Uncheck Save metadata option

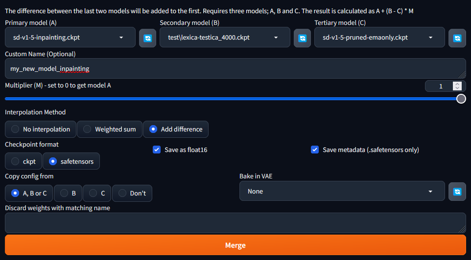coord(315,150)
